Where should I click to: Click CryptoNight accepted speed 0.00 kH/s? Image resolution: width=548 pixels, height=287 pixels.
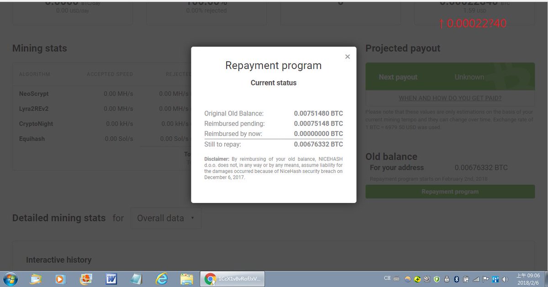click(x=120, y=124)
